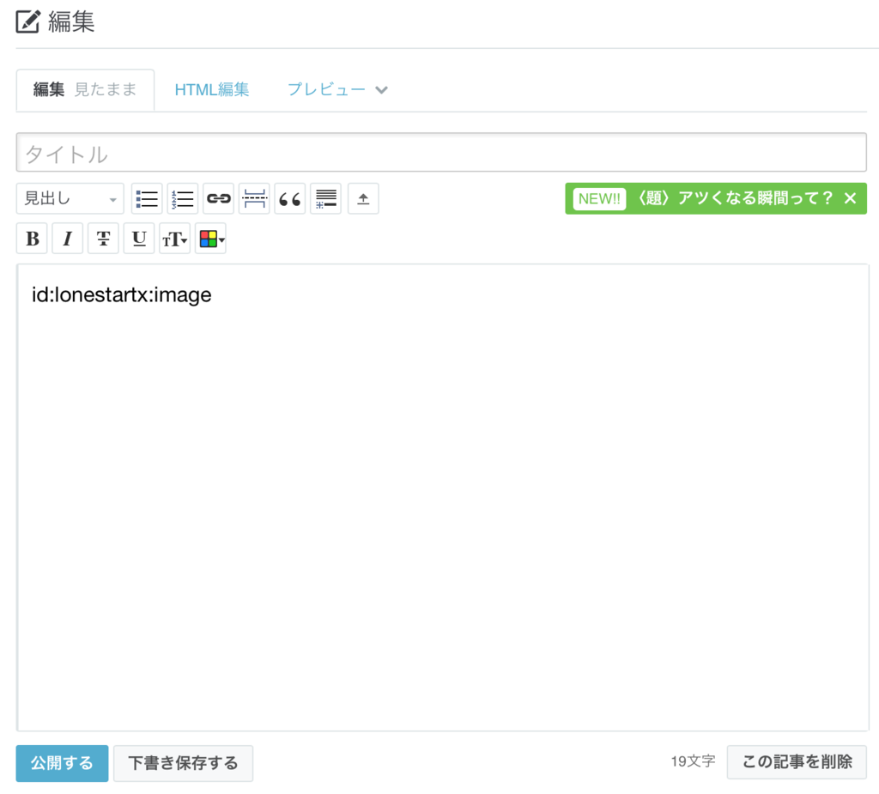
Task: Apply strikethrough formatting
Action: pyautogui.click(x=102, y=238)
